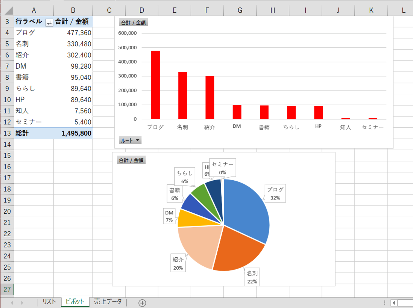413x308 pixels.
Task: Select the DM row label cell
Action: 34,66
